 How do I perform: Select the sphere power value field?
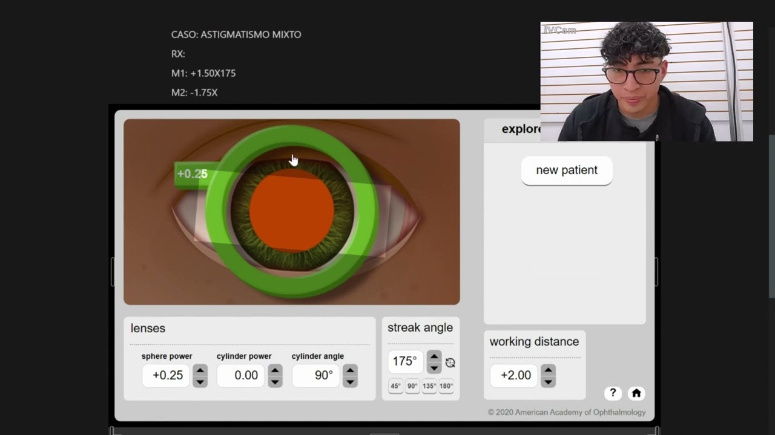[x=166, y=375]
